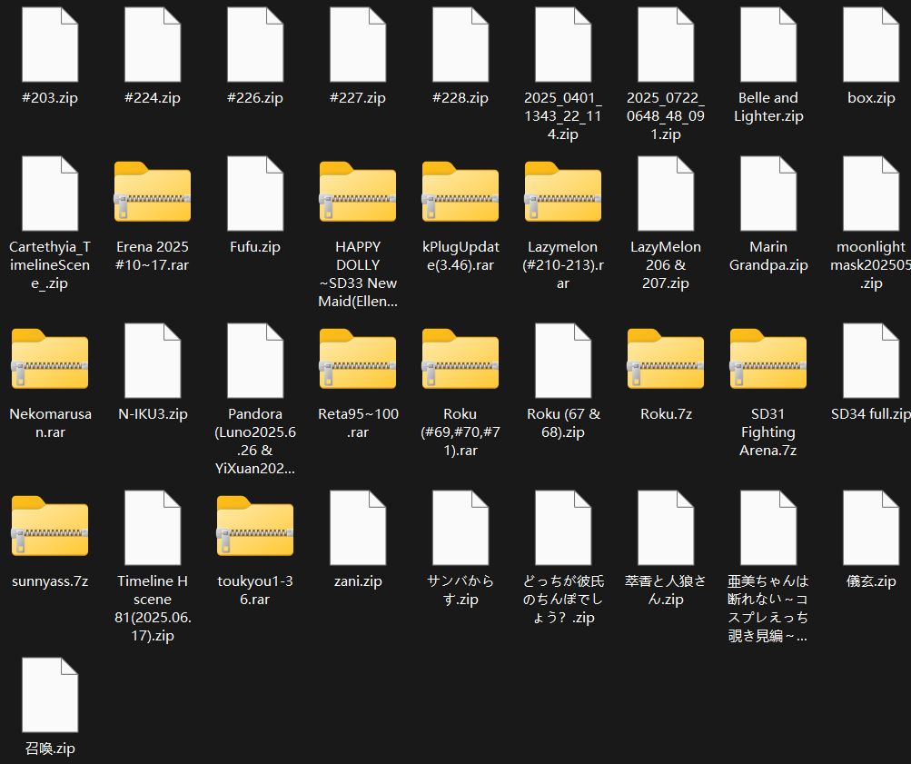Click the Roku (#69,#70,#71).rar archive icon
The height and width of the screenshot is (764, 911).
tap(460, 362)
